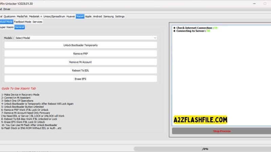
Task: Click guide step '3- Select One Of Operations'
Action: (x=17, y=101)
